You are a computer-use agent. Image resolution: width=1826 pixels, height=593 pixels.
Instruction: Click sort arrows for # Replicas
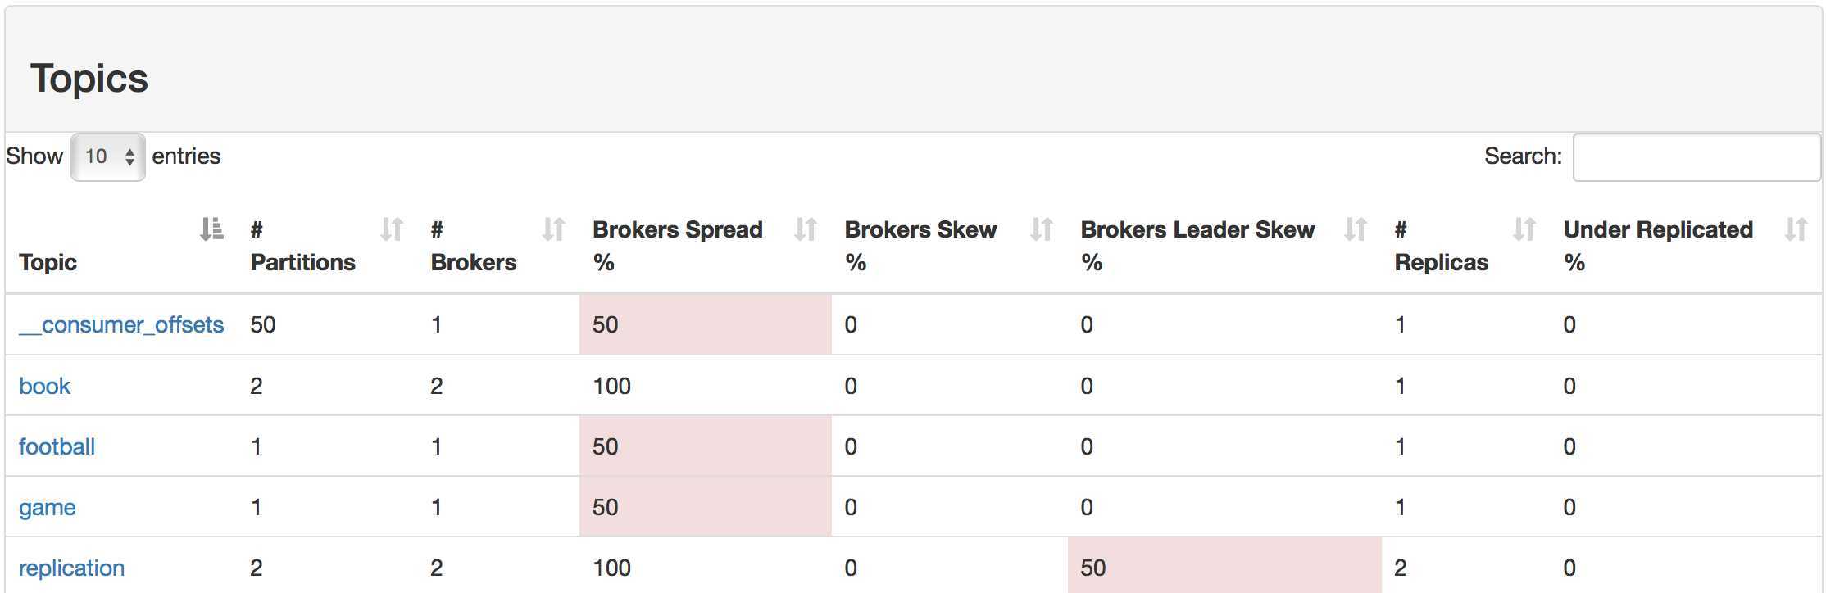pos(1524,229)
